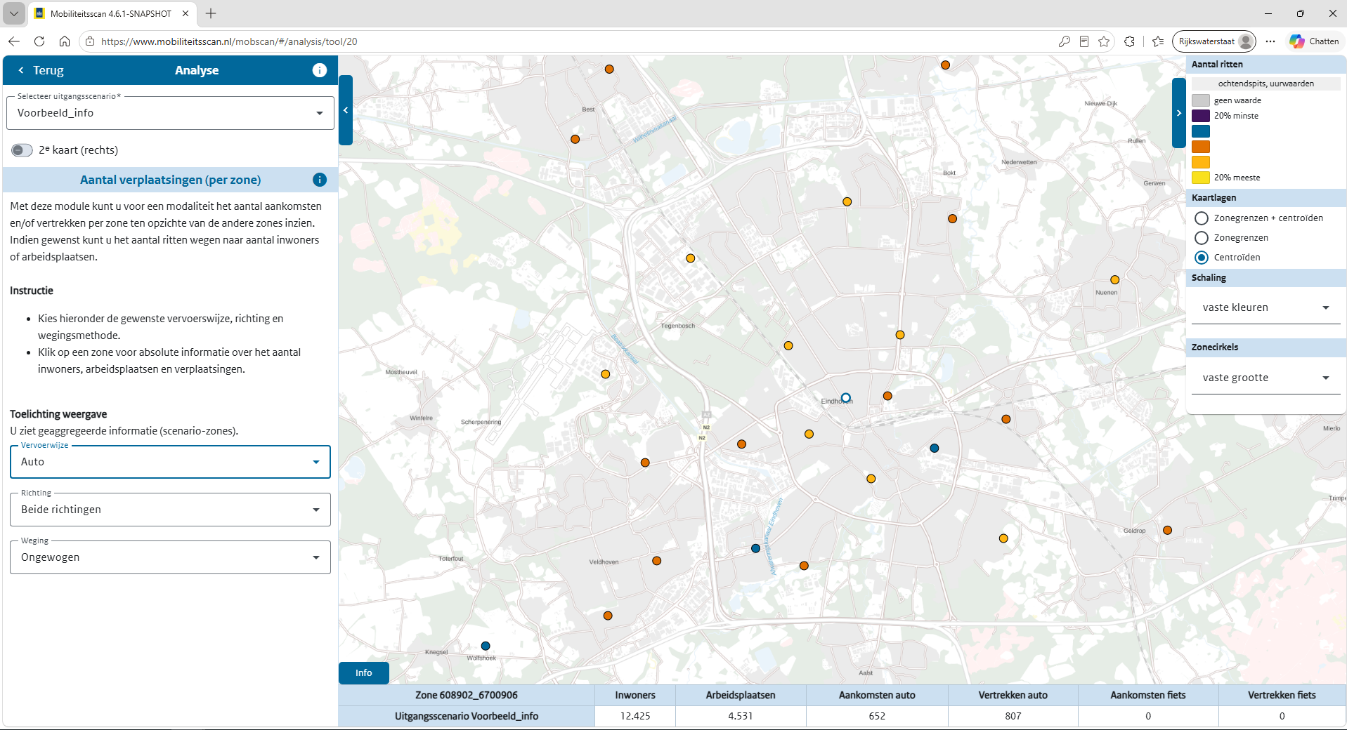Go back using the Terug button
This screenshot has height=730, width=1347.
[x=41, y=70]
